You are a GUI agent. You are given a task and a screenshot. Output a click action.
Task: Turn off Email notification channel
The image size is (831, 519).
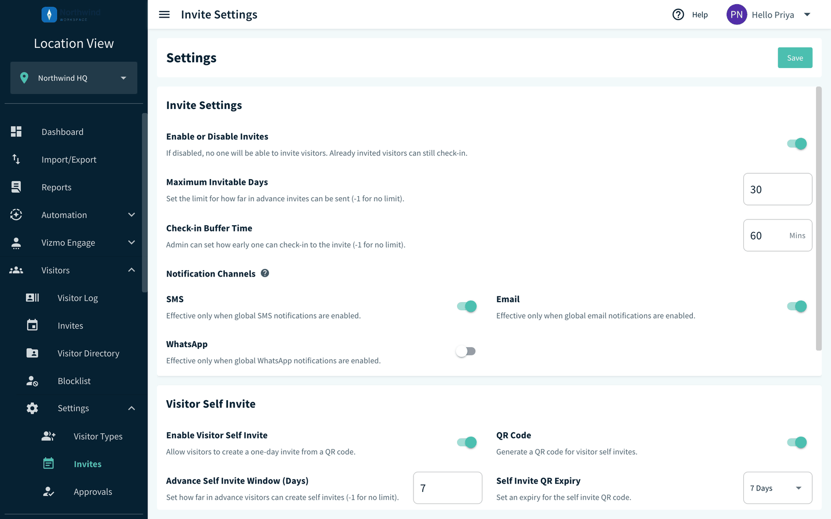point(797,306)
